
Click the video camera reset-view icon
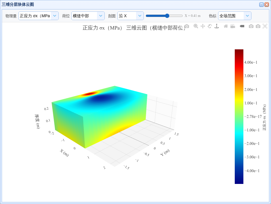coord(233,26)
